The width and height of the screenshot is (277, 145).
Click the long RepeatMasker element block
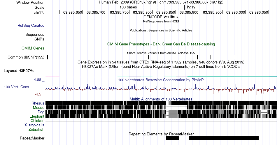[224, 138]
